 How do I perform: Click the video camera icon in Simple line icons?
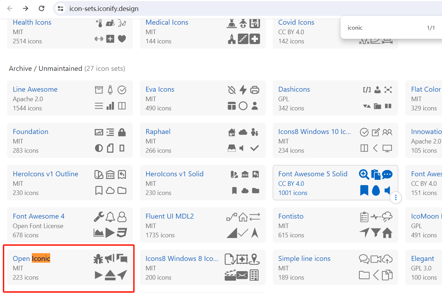pyautogui.click(x=376, y=259)
